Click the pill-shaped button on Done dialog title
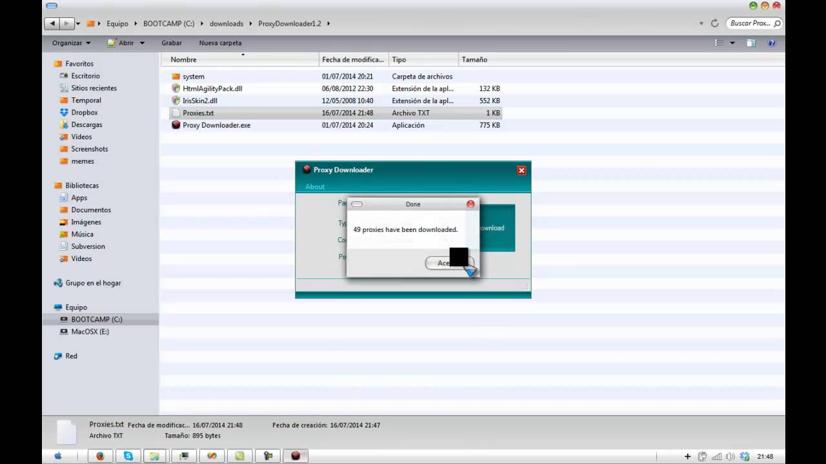 (x=357, y=204)
